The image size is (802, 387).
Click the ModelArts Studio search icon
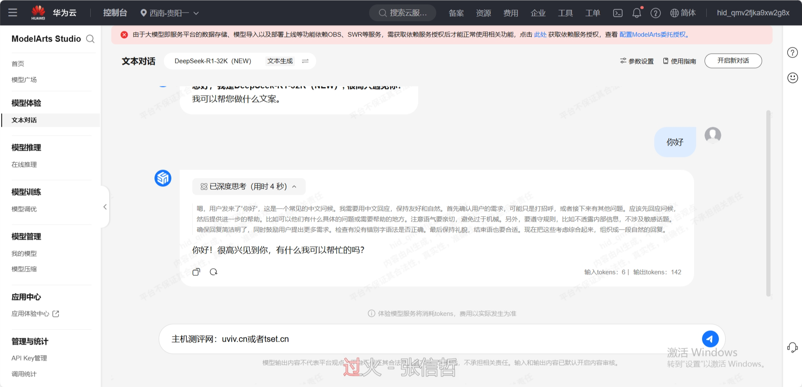[x=90, y=39]
